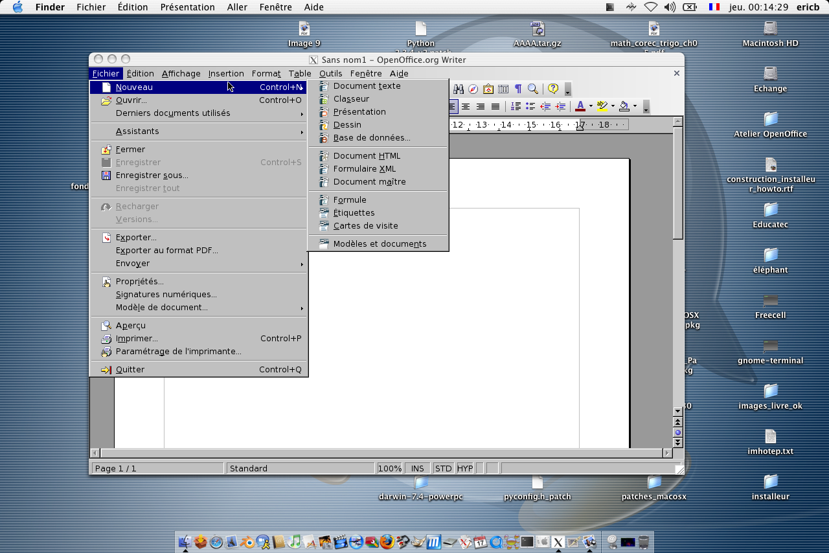This screenshot has height=553, width=829.
Task: Show data sources table icon
Action: click(503, 89)
